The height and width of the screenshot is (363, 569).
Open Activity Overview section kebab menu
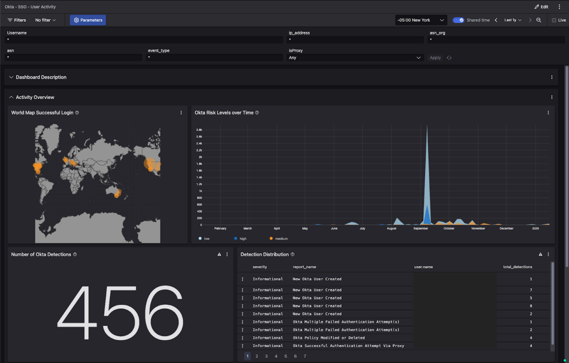[x=552, y=97]
